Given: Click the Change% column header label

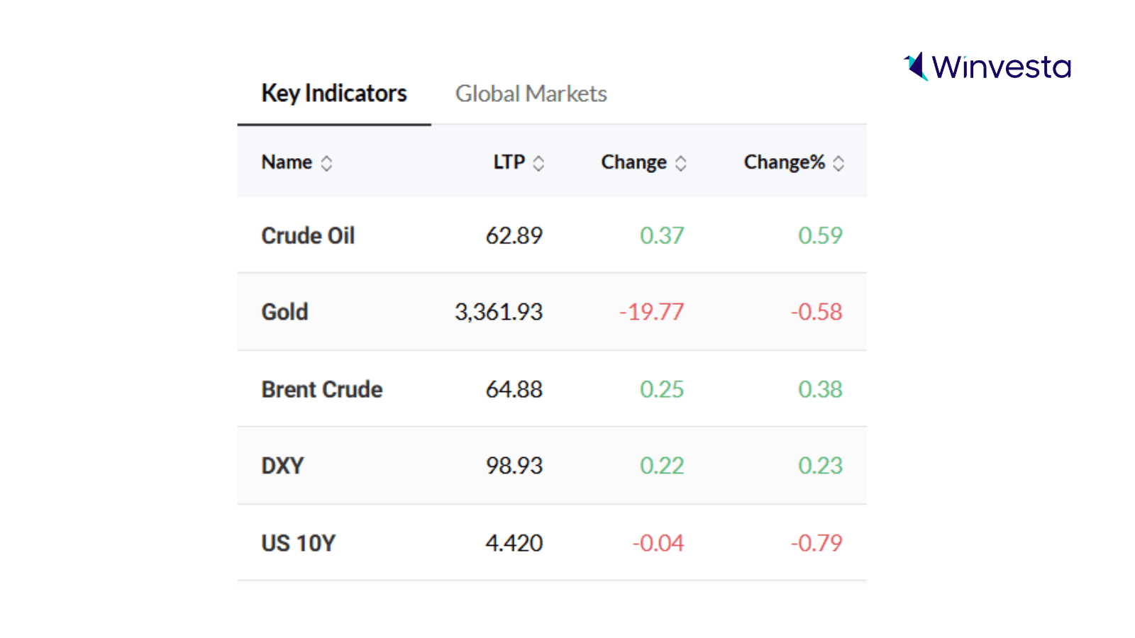Looking at the screenshot, I should [x=784, y=162].
